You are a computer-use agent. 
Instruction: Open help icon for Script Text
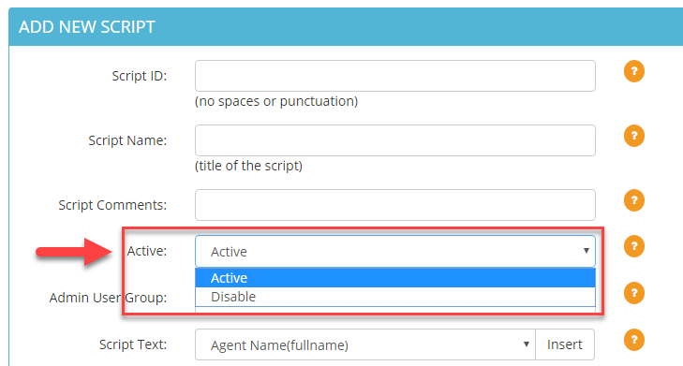coord(633,340)
